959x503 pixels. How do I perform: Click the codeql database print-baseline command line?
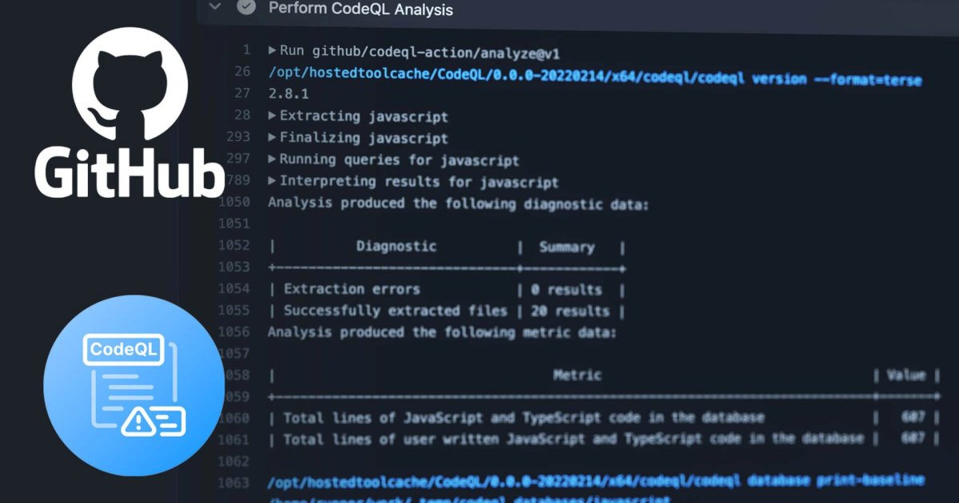[x=596, y=481]
